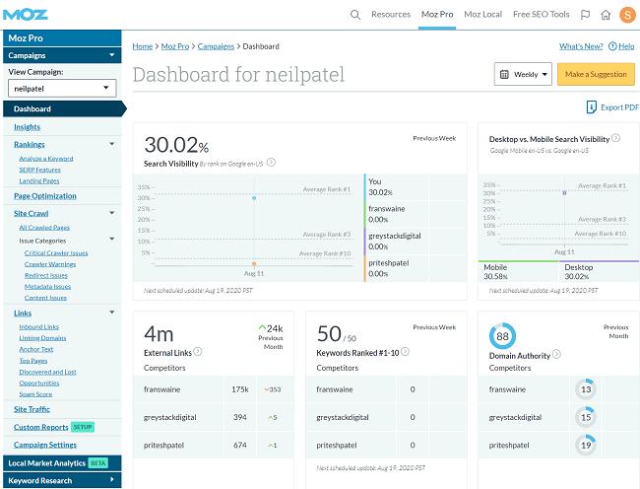Open Page Optimization link
640x489 pixels.
tap(45, 196)
